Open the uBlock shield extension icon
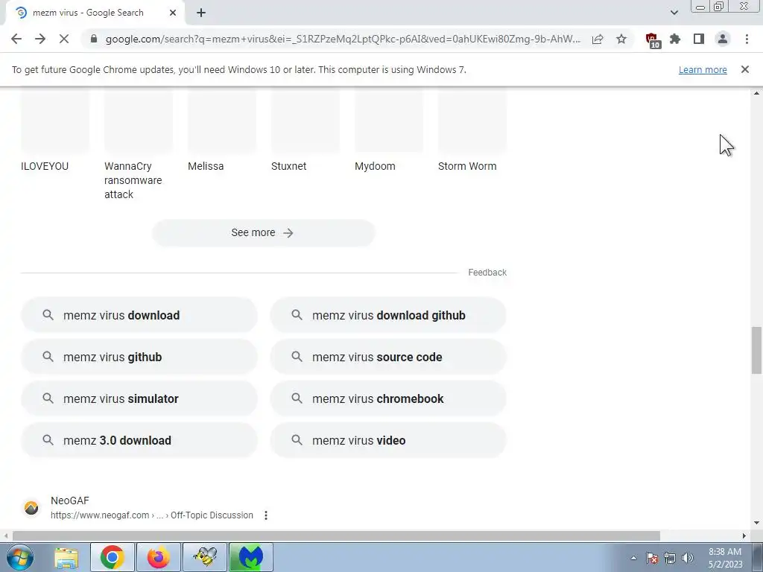Screen dimensions: 763x572 (652, 40)
